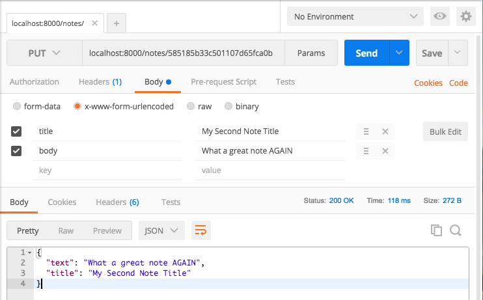Select the raw body type
Image resolution: width=483 pixels, height=300 pixels.
point(199,106)
